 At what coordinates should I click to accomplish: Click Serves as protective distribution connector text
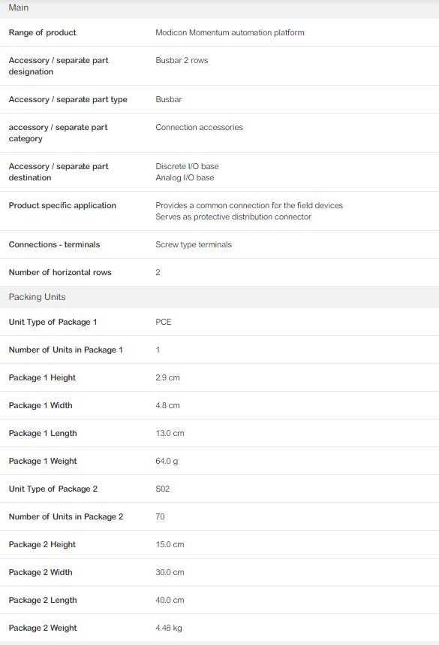coord(233,217)
